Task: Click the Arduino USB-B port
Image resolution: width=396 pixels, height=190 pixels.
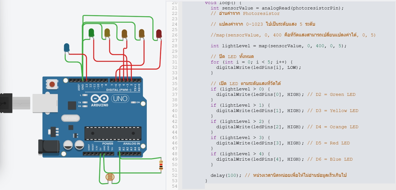Action: [45, 103]
